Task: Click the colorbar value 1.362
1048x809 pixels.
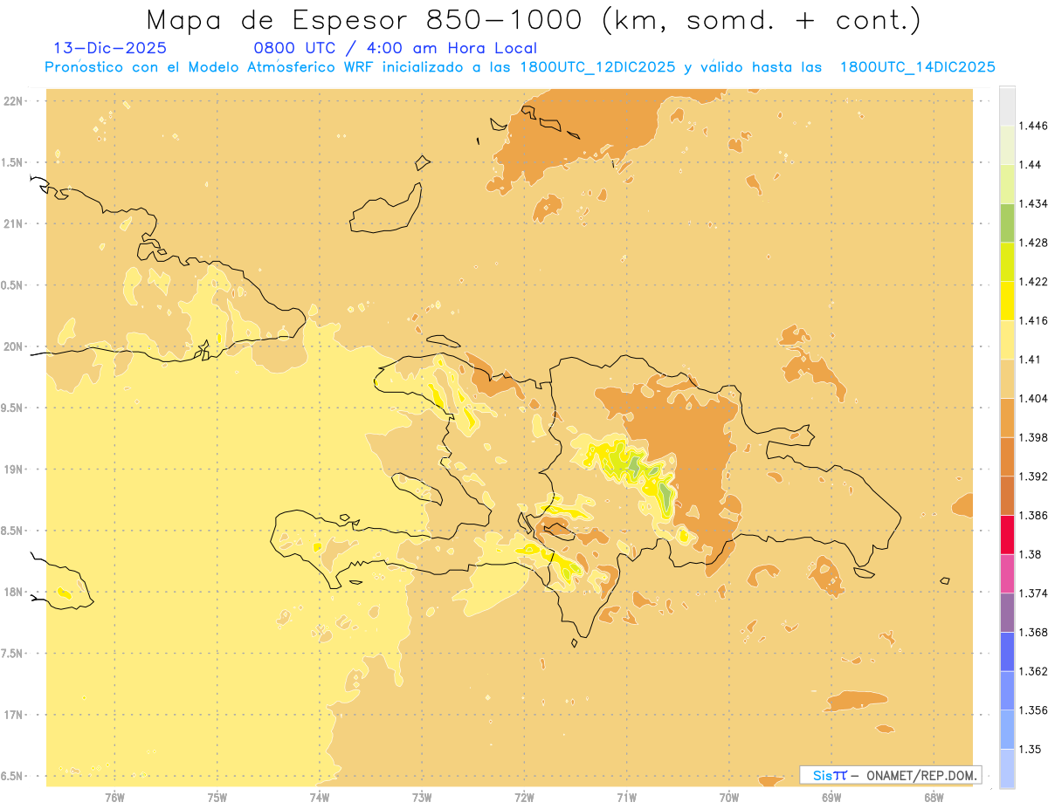Action: coord(1034,671)
